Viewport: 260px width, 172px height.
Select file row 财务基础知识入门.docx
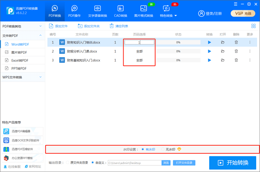152,60
